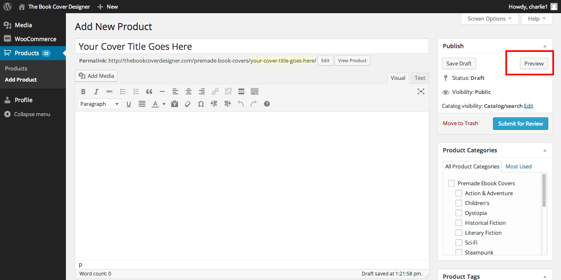Collapse the Product Tags panel
561x280 pixels.
click(x=545, y=277)
